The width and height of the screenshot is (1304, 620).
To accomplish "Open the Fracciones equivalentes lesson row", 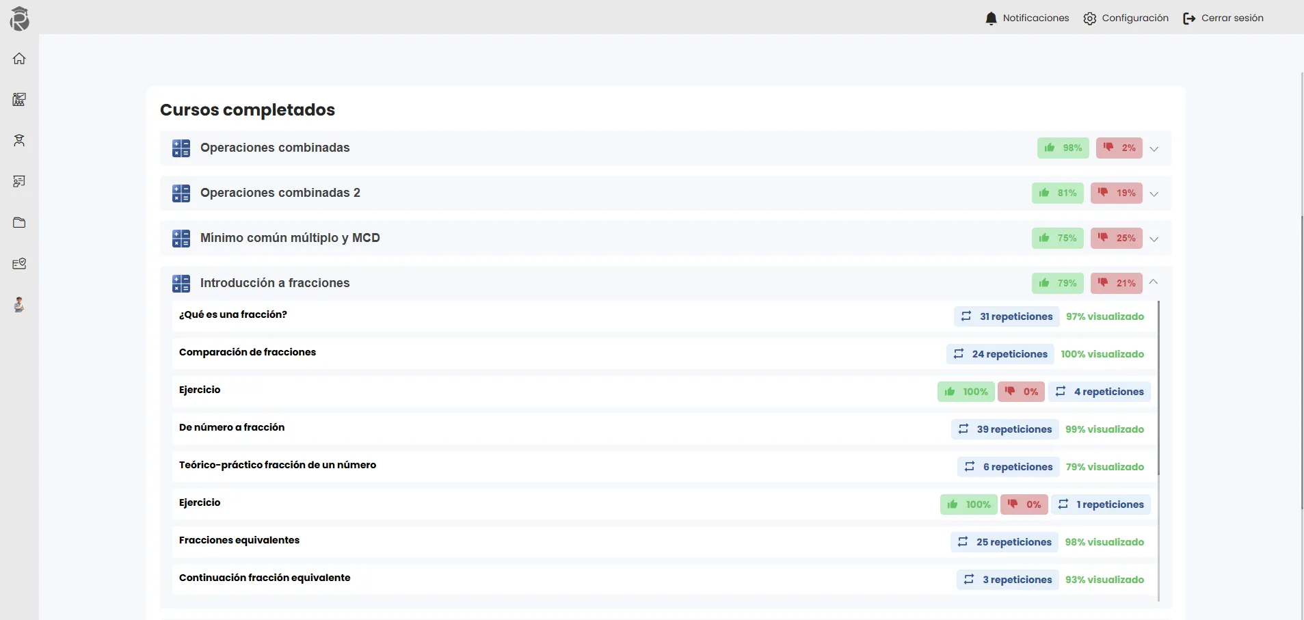I will coord(239,540).
